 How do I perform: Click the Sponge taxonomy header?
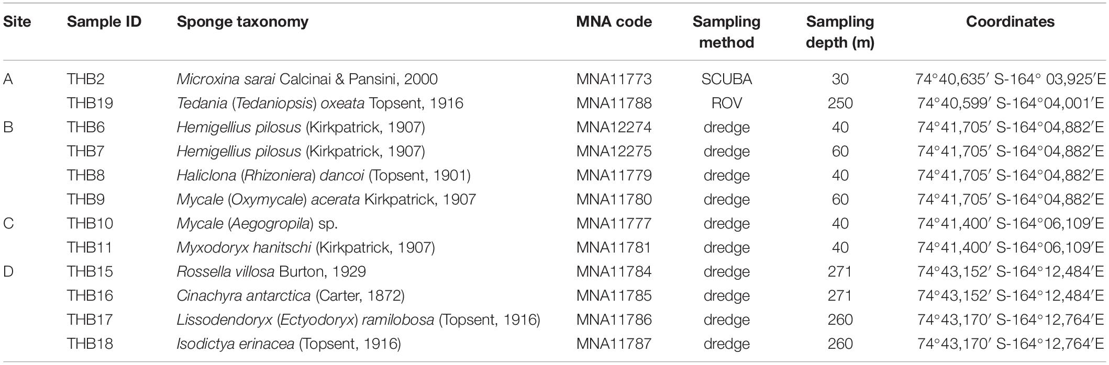click(242, 22)
